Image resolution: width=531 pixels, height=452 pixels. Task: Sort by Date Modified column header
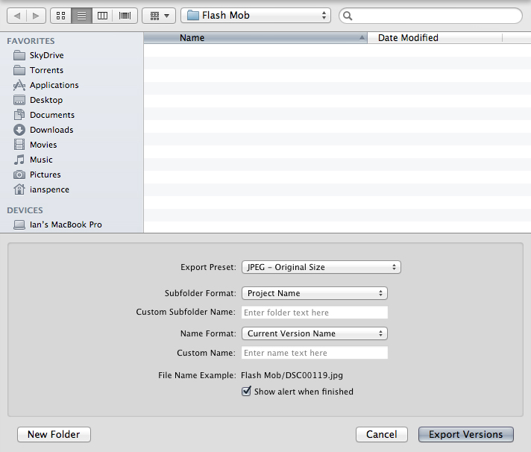click(x=435, y=37)
